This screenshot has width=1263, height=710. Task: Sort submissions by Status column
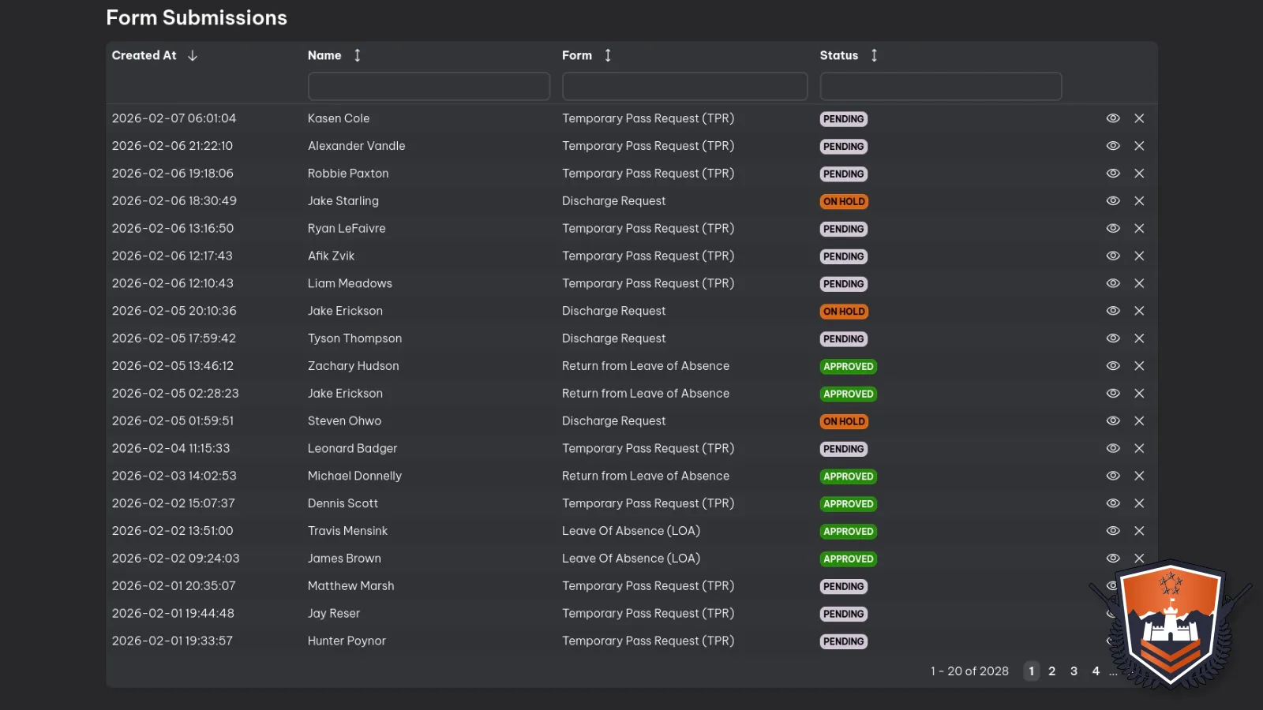874,55
